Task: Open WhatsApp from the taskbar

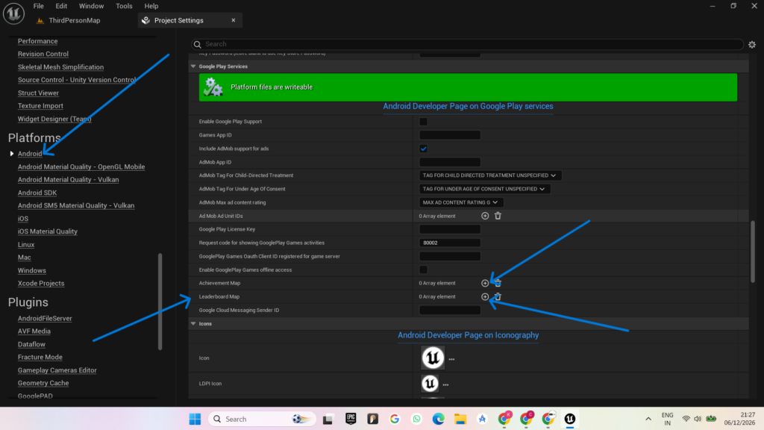Action: (416, 419)
